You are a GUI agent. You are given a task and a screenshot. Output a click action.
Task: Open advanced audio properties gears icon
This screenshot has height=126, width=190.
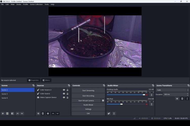click(109, 114)
